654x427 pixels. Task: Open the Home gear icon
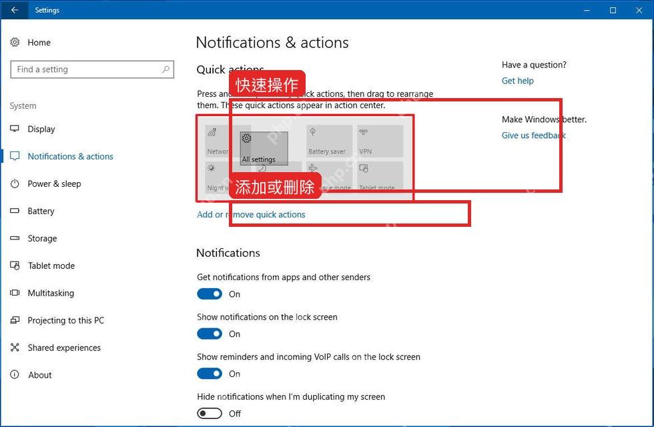point(15,42)
